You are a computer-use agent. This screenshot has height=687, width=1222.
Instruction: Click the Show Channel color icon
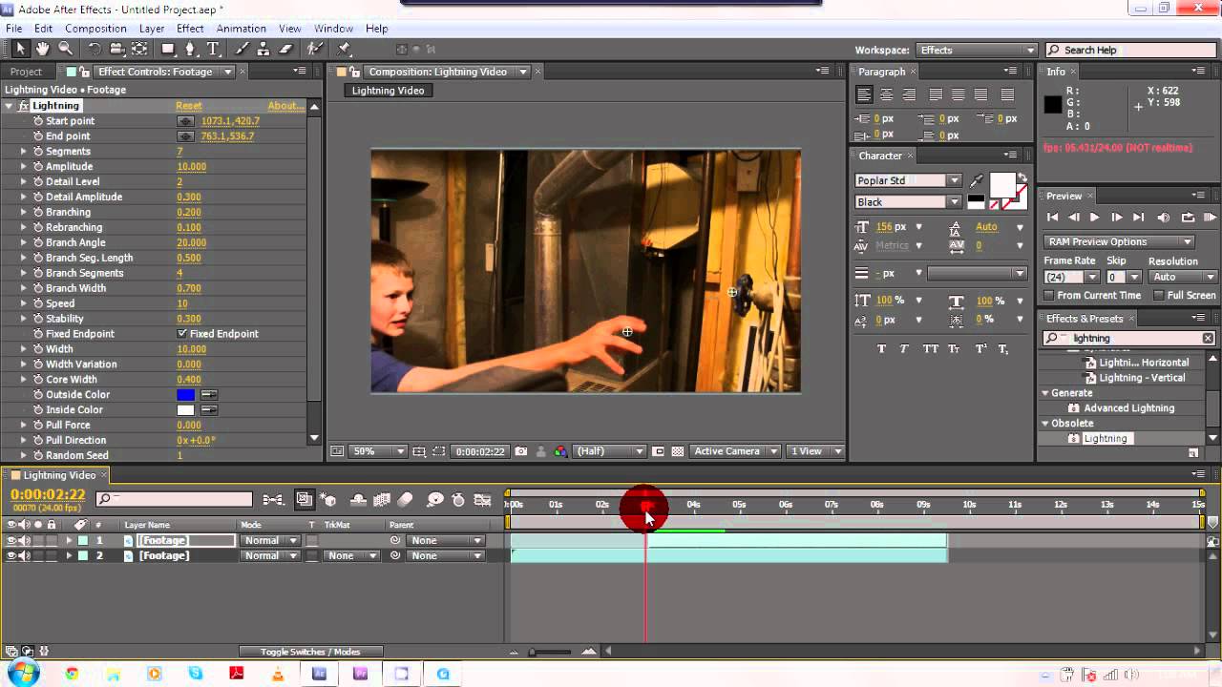point(560,451)
